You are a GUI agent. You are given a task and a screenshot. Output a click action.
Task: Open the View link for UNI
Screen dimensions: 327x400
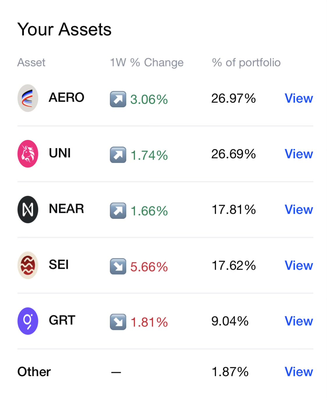[x=299, y=154]
